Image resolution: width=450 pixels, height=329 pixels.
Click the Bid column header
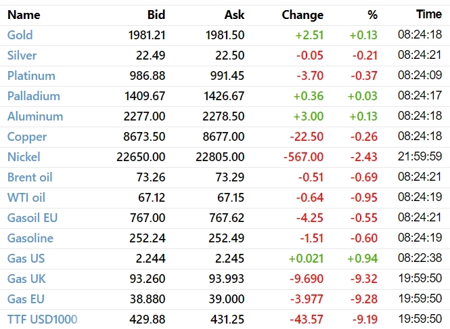click(156, 14)
